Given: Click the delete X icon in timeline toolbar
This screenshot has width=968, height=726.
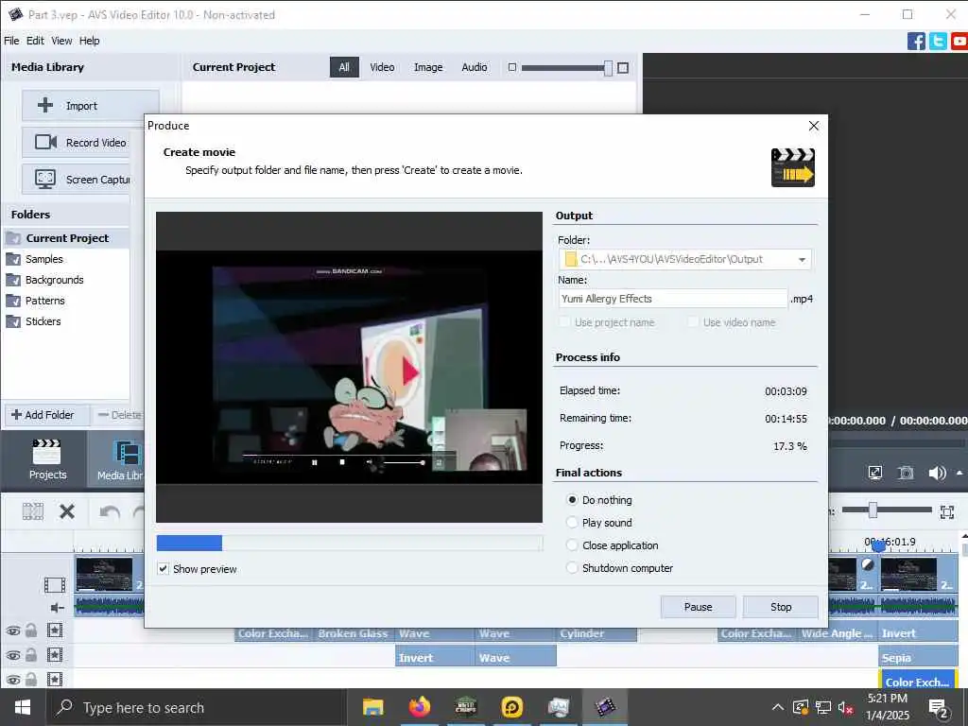Looking at the screenshot, I should point(67,511).
